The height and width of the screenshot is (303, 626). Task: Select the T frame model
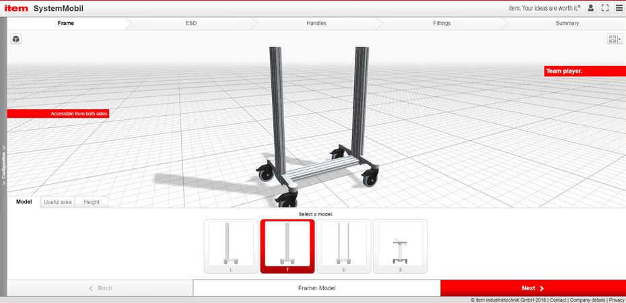click(x=287, y=246)
